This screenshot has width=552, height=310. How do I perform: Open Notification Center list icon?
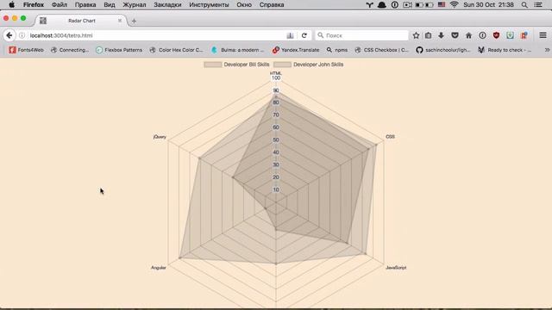[538, 4]
